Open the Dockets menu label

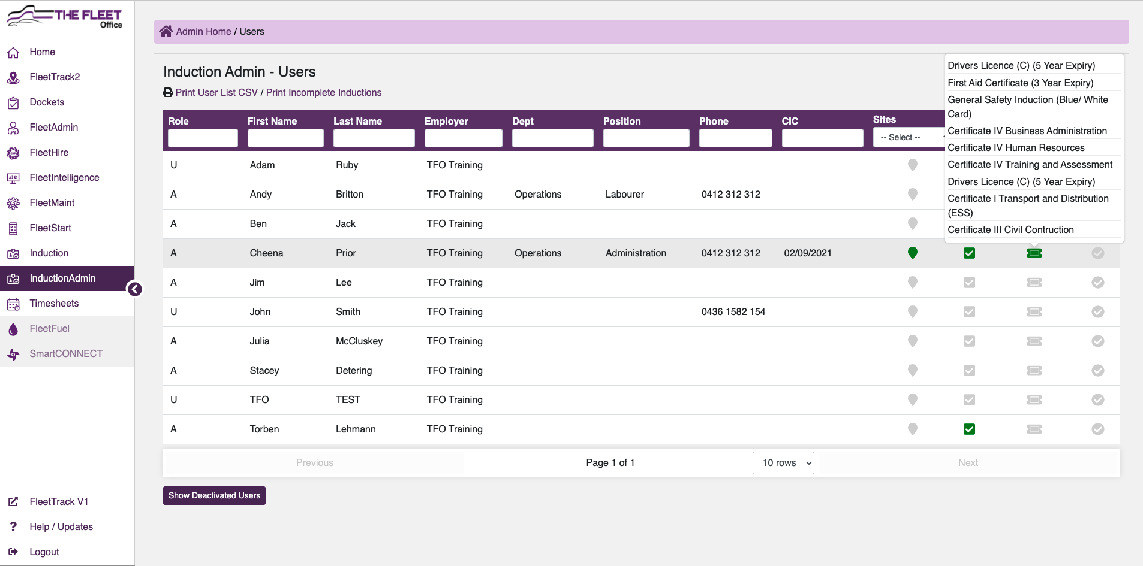[x=47, y=102]
